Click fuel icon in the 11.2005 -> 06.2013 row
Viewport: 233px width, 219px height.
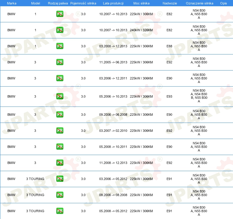tap(60, 62)
